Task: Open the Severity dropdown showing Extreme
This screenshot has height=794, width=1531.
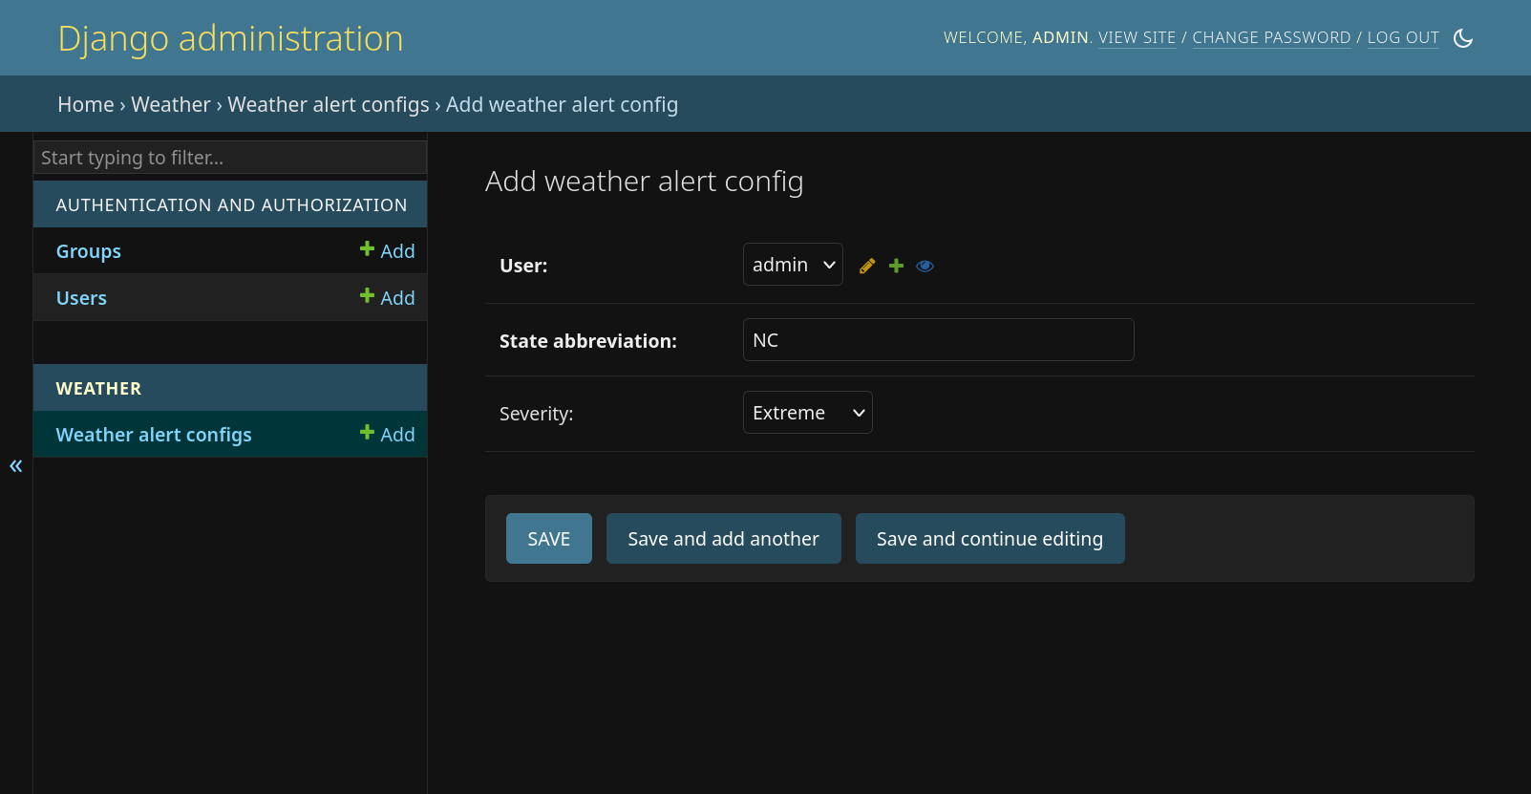Action: [807, 413]
